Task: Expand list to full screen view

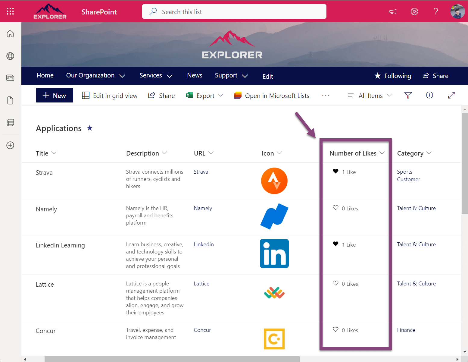Action: point(451,95)
